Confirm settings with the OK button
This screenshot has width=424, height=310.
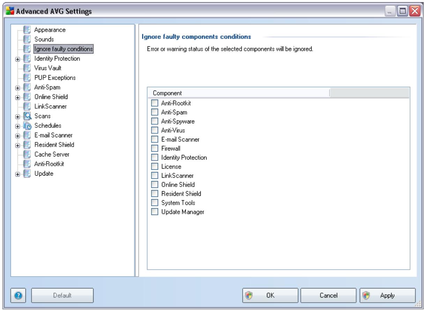[270, 295]
